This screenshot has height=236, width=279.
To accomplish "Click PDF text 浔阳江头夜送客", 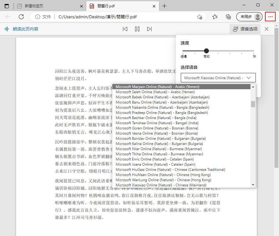I will pos(70,71).
